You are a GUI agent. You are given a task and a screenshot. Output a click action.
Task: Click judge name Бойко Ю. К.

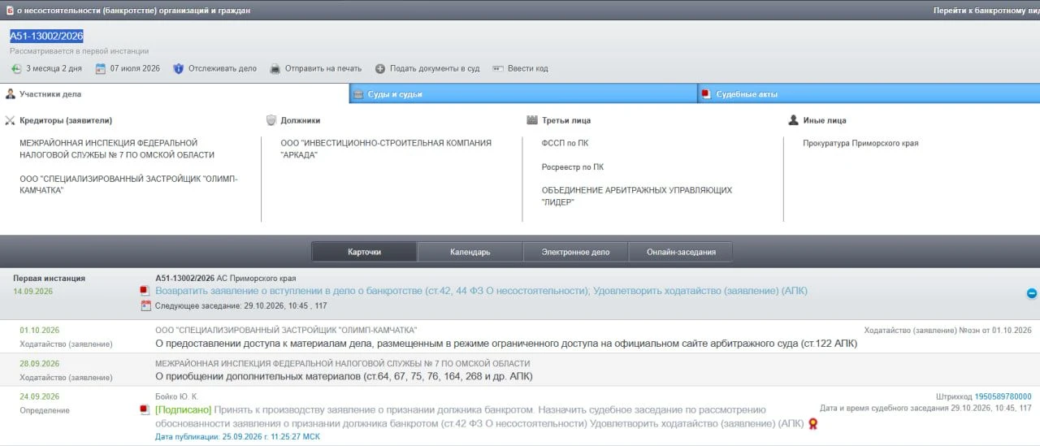click(176, 396)
